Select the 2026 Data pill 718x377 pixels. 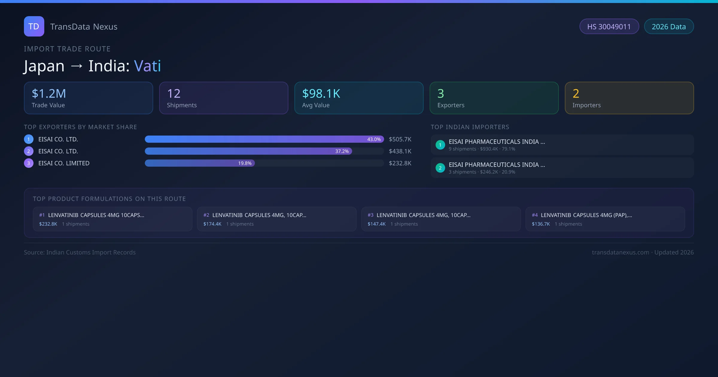point(669,27)
